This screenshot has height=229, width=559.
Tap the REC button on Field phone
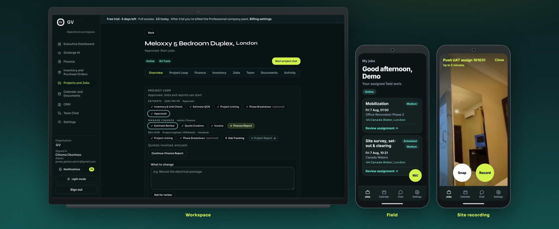(415, 175)
